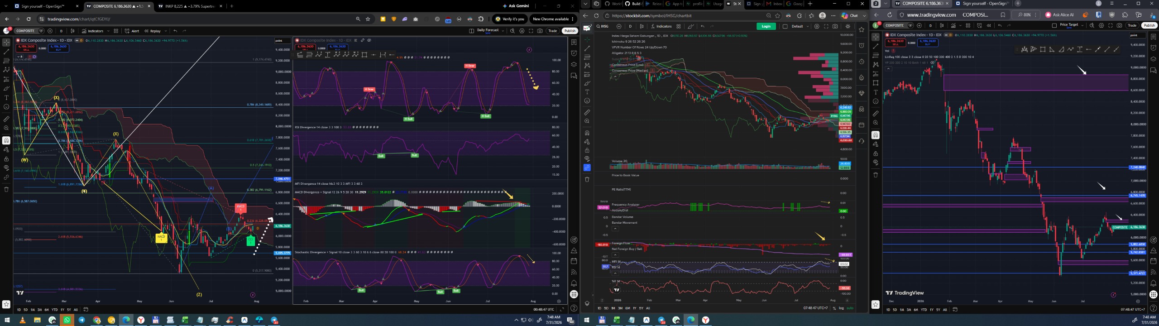Expand Replay options arrow in left Chrome TradingView

[166, 31]
